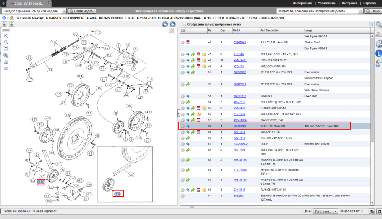Image resolution: width=382 pixels, height=219 pixels.
Task: Click the table scrollbar down arrow
Action: [372, 203]
